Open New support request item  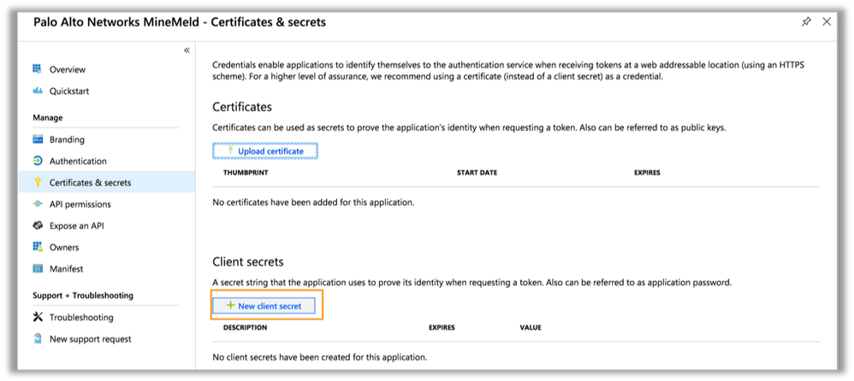(x=90, y=339)
